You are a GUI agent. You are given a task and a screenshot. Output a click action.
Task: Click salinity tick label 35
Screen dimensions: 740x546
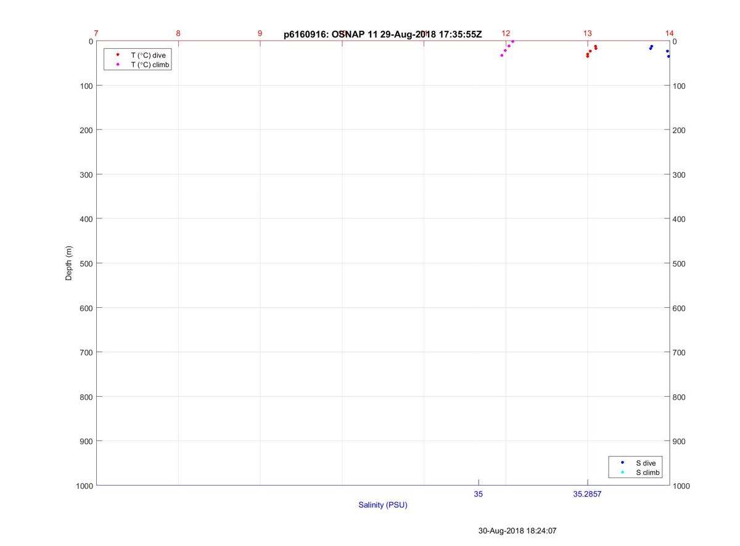click(479, 494)
